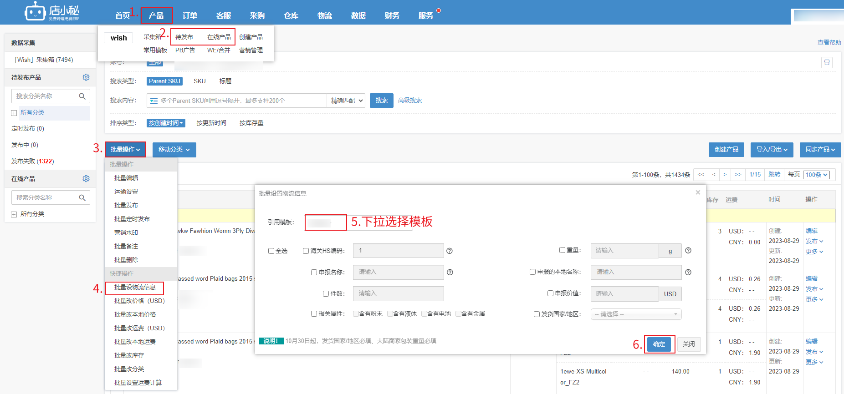Viewport: 844px width, 394px height.
Task: Open the 高级搜索 link
Action: [x=410, y=100]
